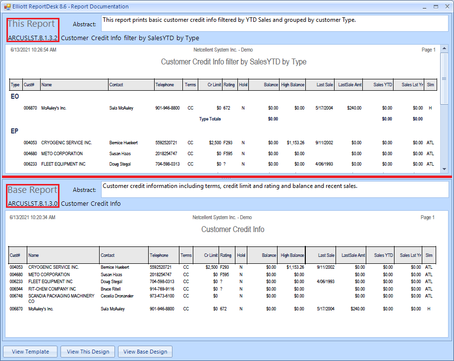Click the Cr Limit column header in Base Report

pos(211,255)
